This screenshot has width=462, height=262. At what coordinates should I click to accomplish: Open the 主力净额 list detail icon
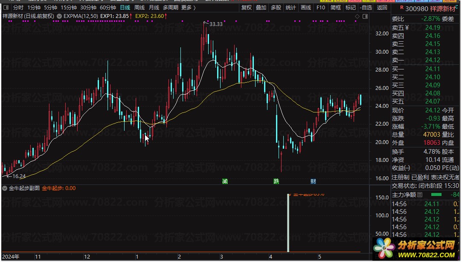[x=420, y=195]
